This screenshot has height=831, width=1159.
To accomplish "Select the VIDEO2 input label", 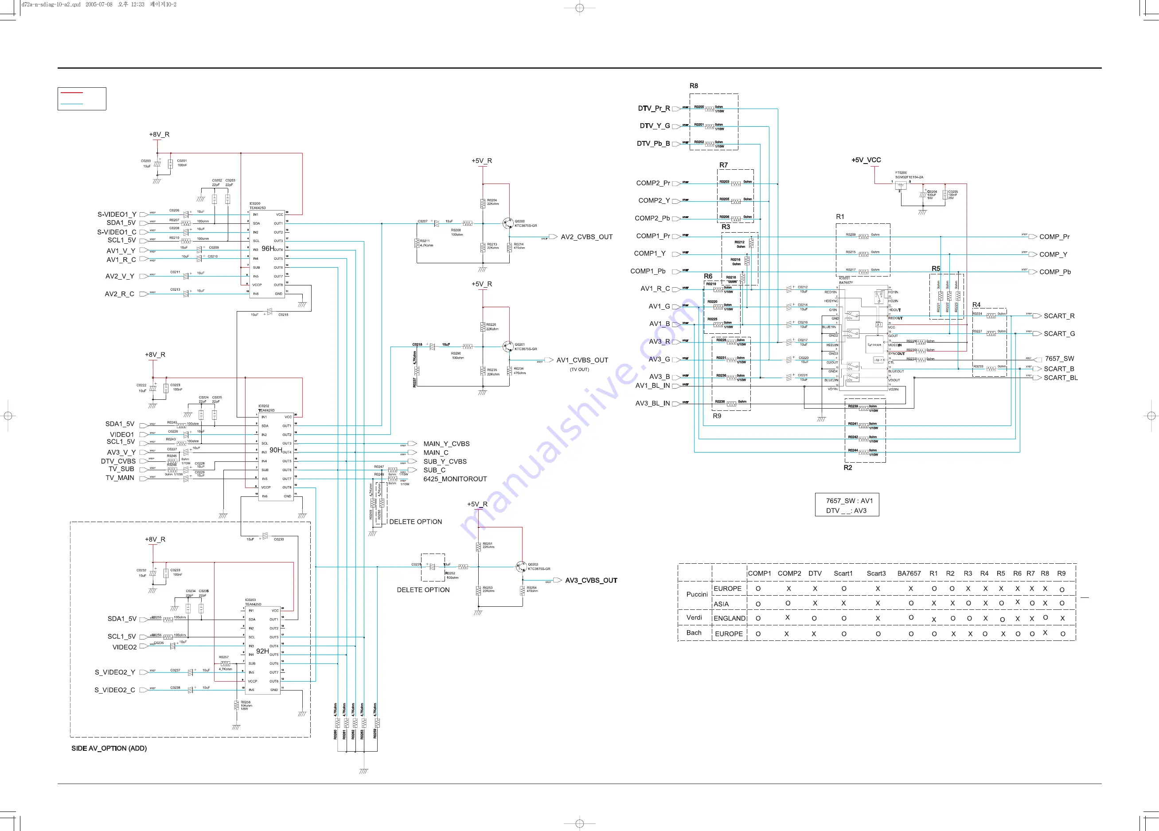I will [125, 647].
